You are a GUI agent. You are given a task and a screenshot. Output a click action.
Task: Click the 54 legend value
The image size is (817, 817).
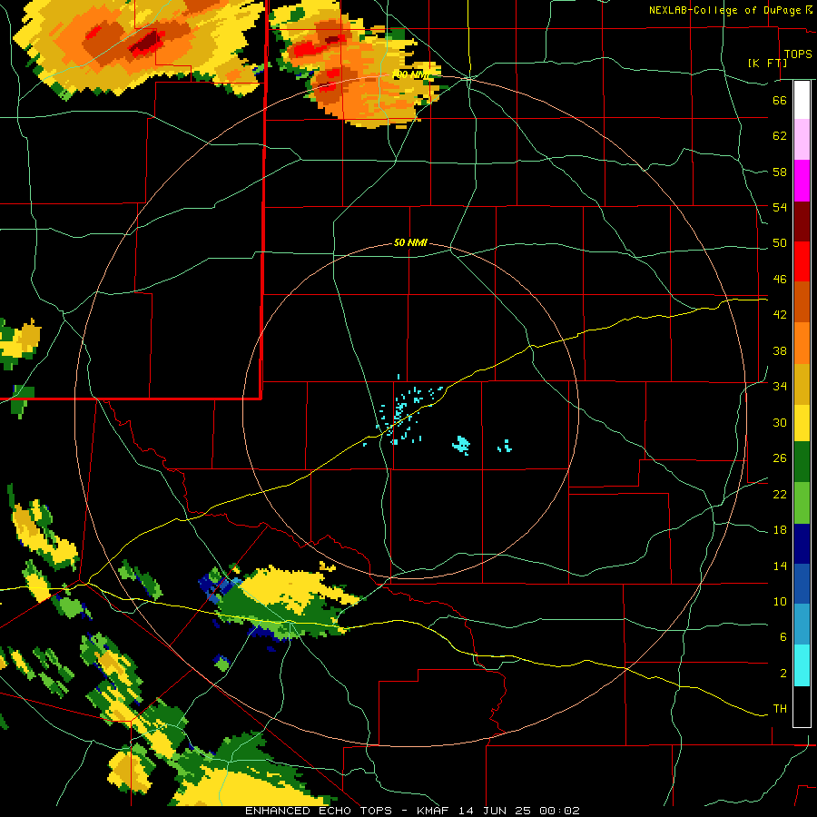pos(780,207)
